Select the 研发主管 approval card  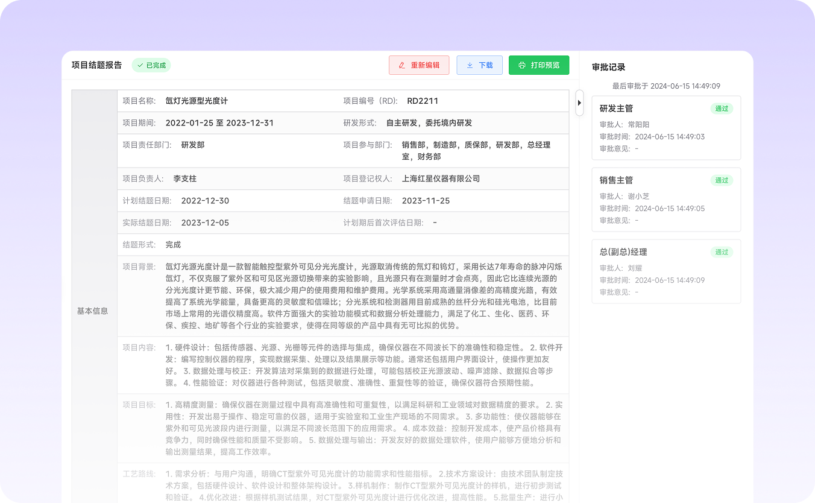(x=666, y=128)
